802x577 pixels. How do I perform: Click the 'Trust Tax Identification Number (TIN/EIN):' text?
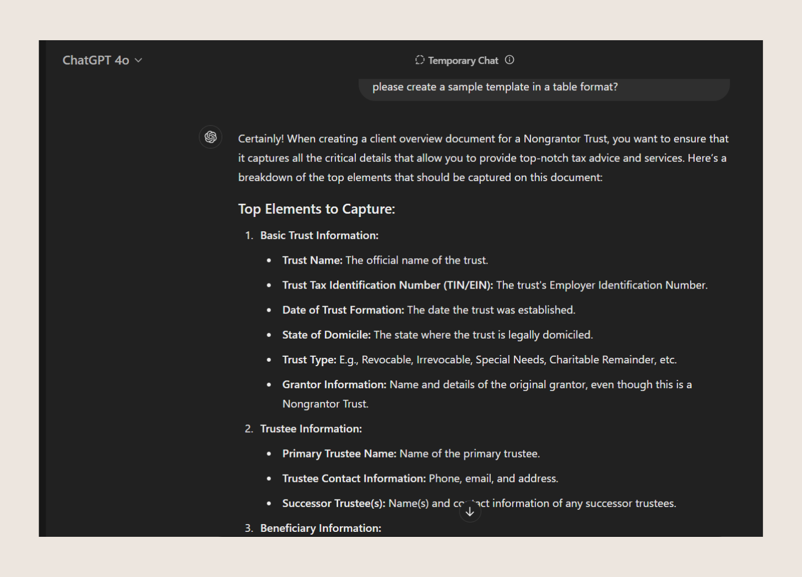(x=388, y=285)
